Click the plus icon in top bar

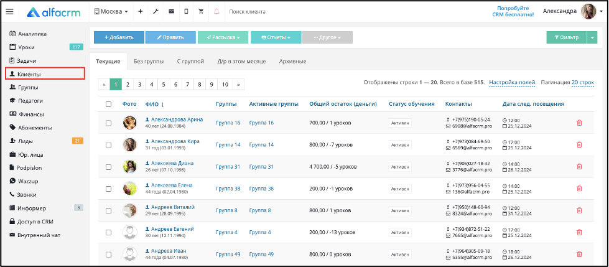tap(140, 12)
